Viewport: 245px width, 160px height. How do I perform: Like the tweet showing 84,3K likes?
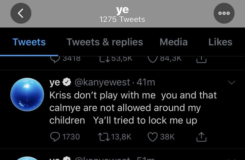[x=153, y=59]
